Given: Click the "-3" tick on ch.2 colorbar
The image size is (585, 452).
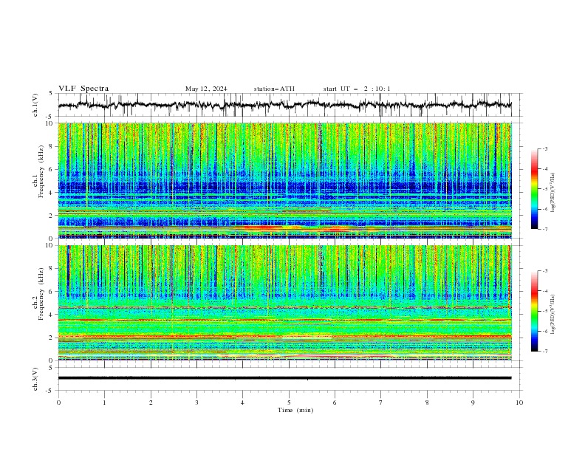Looking at the screenshot, I should click(544, 271).
